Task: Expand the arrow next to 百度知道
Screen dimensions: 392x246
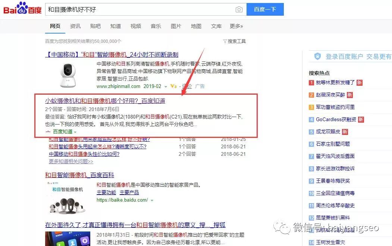Action: pyautogui.click(x=75, y=132)
